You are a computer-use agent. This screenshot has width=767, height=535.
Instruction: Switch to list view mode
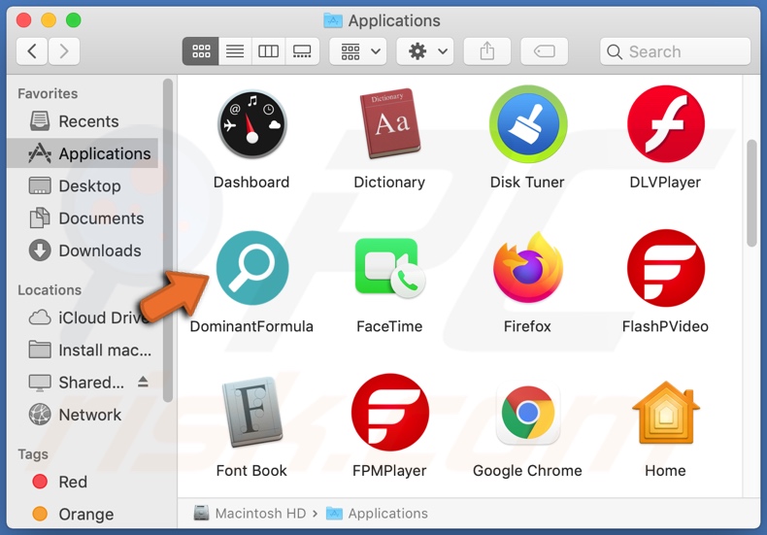tap(235, 51)
